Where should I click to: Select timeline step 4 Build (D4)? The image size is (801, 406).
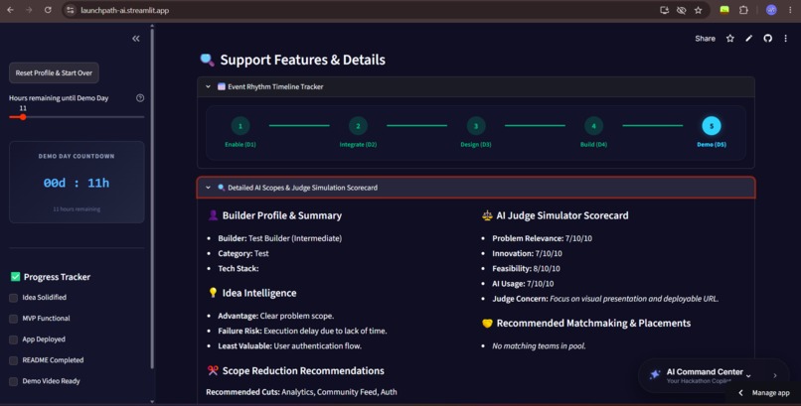[x=593, y=126]
